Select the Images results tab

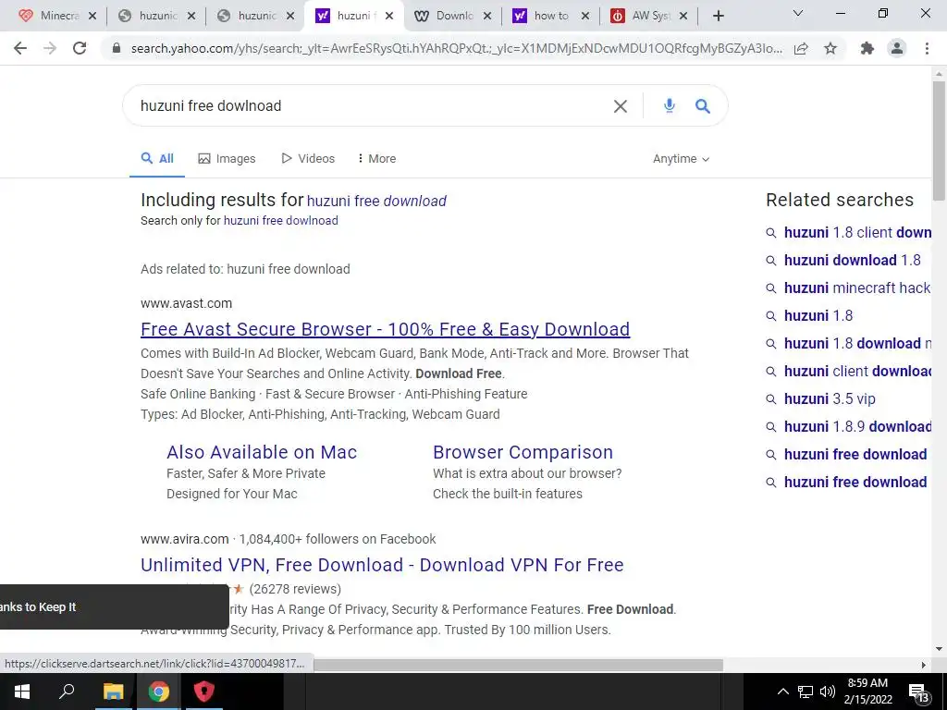tap(227, 159)
